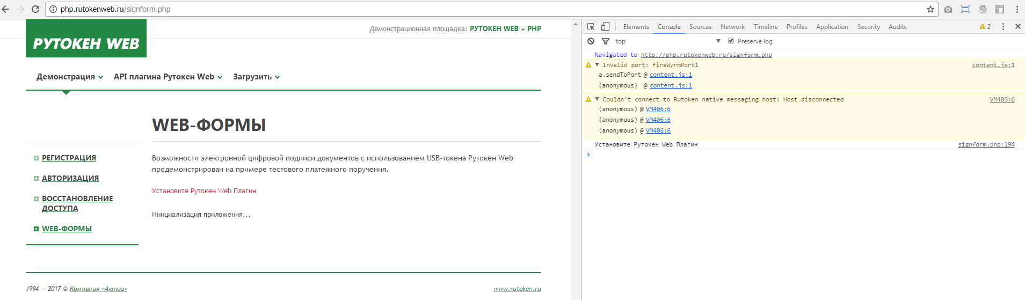This screenshot has height=300, width=1025.
Task: Open the РЕГИСТРАЦИЯ sidebar link
Action: [69, 158]
